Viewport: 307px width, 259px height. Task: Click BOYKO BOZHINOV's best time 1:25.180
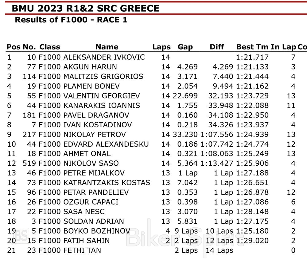[252, 231]
